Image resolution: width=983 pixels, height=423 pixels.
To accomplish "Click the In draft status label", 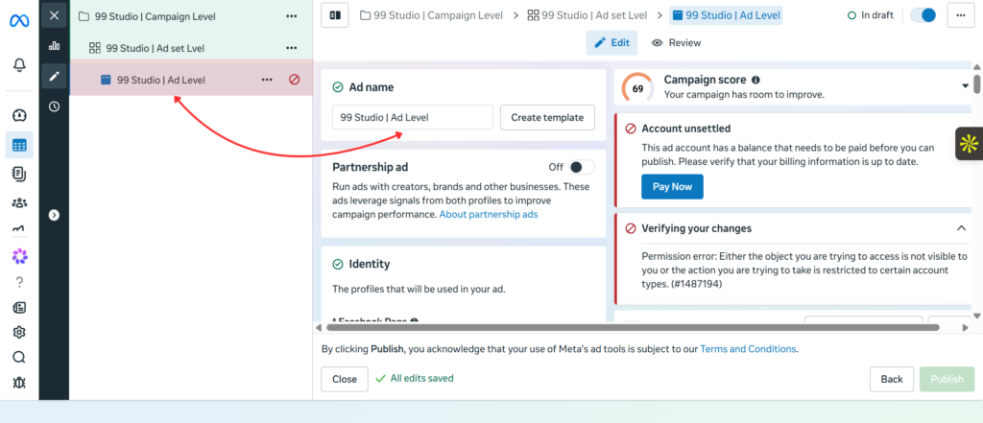I will (871, 15).
